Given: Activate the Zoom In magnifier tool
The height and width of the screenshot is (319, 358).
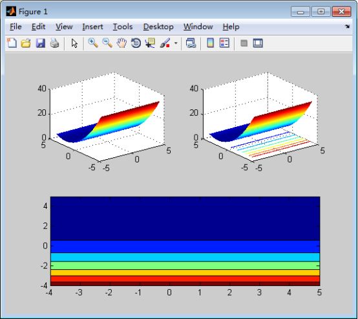Looking at the screenshot, I should [x=93, y=43].
